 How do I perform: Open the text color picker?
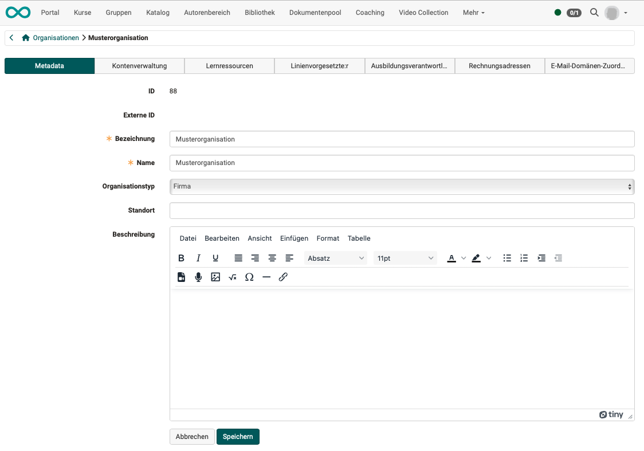coord(452,258)
